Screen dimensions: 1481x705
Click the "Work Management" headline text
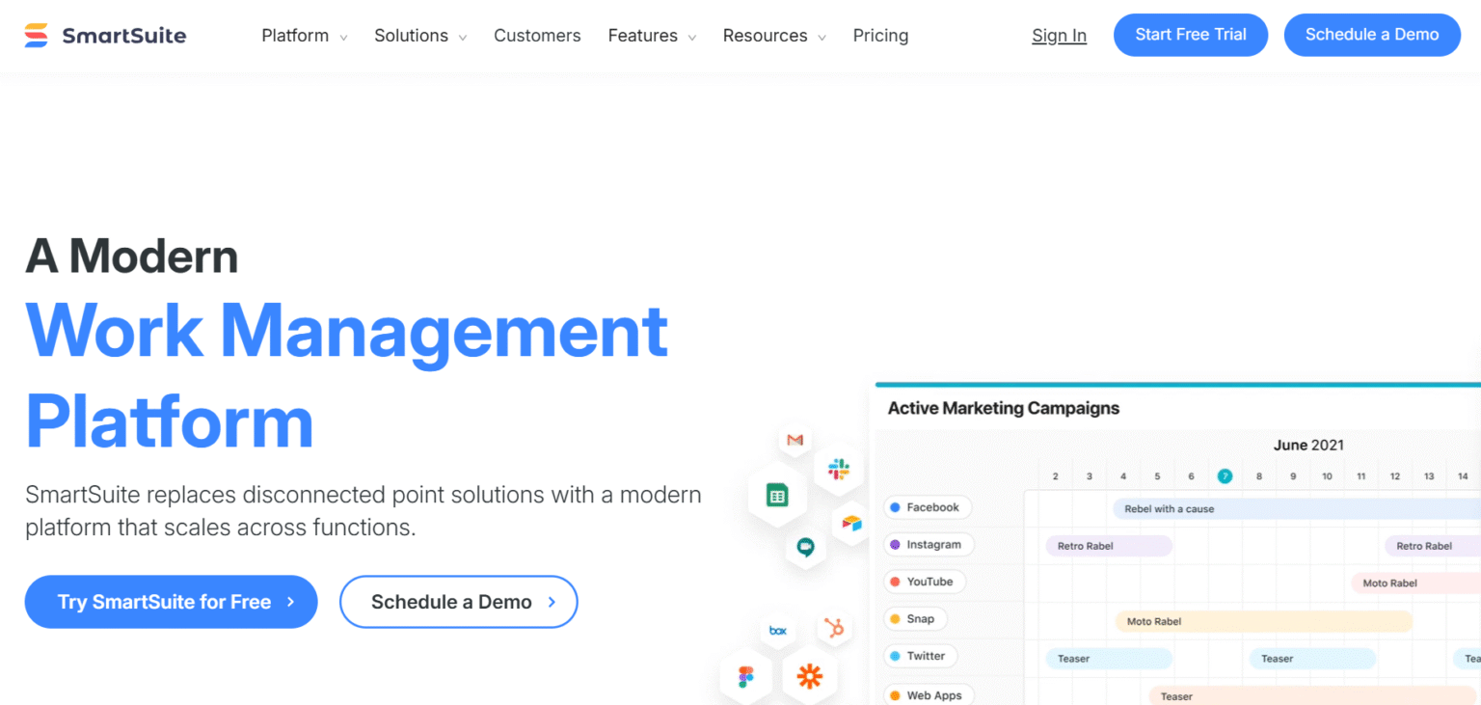(347, 331)
